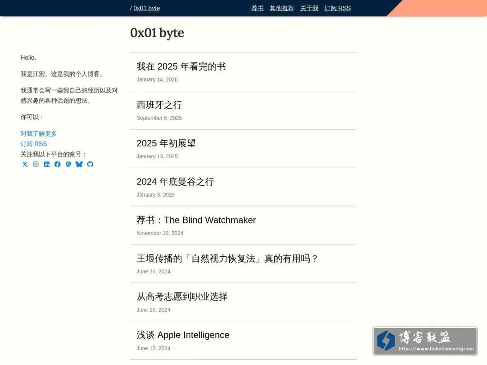Click the 你可以: text in sidebar

point(32,117)
